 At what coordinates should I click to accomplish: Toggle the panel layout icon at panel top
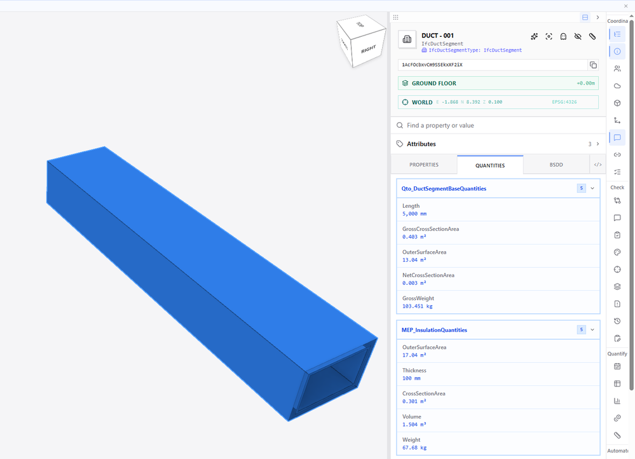pos(585,17)
